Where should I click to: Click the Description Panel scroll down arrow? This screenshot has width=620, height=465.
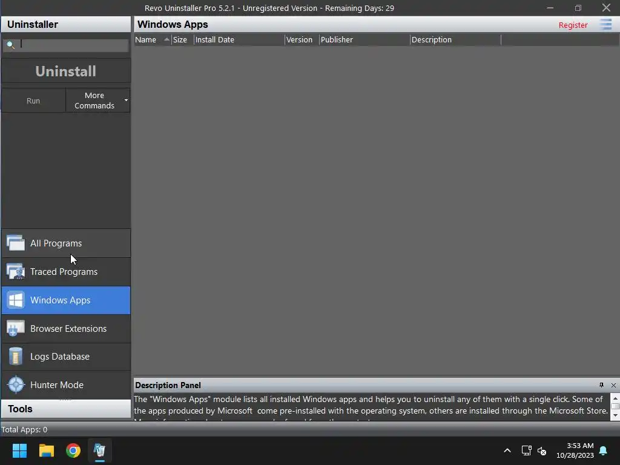click(615, 415)
